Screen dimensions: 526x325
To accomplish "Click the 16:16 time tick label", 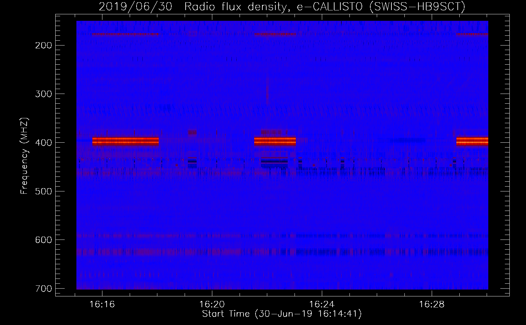I will [x=102, y=305].
